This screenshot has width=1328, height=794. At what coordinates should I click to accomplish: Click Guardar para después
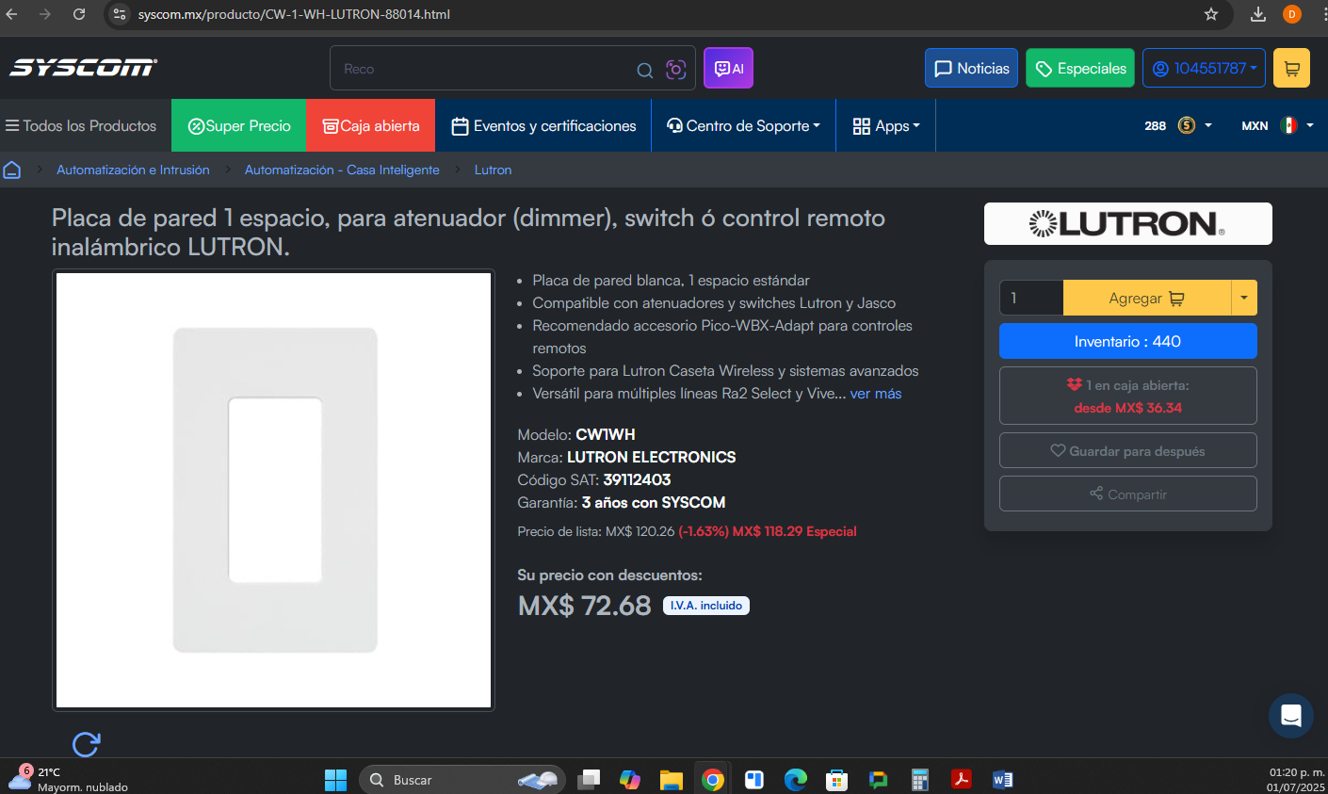tap(1127, 450)
